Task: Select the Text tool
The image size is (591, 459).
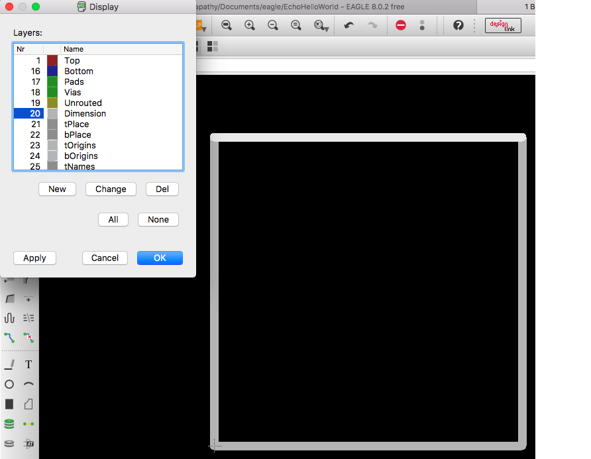Action: pyautogui.click(x=28, y=364)
